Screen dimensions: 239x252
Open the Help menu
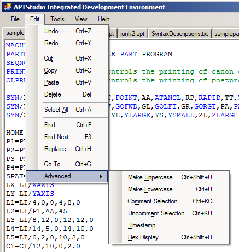pyautogui.click(x=103, y=19)
